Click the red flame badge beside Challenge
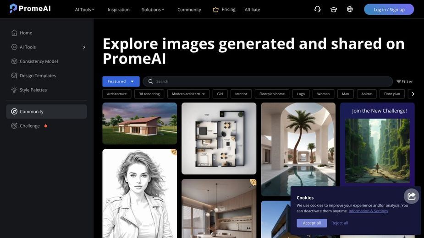The height and width of the screenshot is (238, 424). click(46, 125)
